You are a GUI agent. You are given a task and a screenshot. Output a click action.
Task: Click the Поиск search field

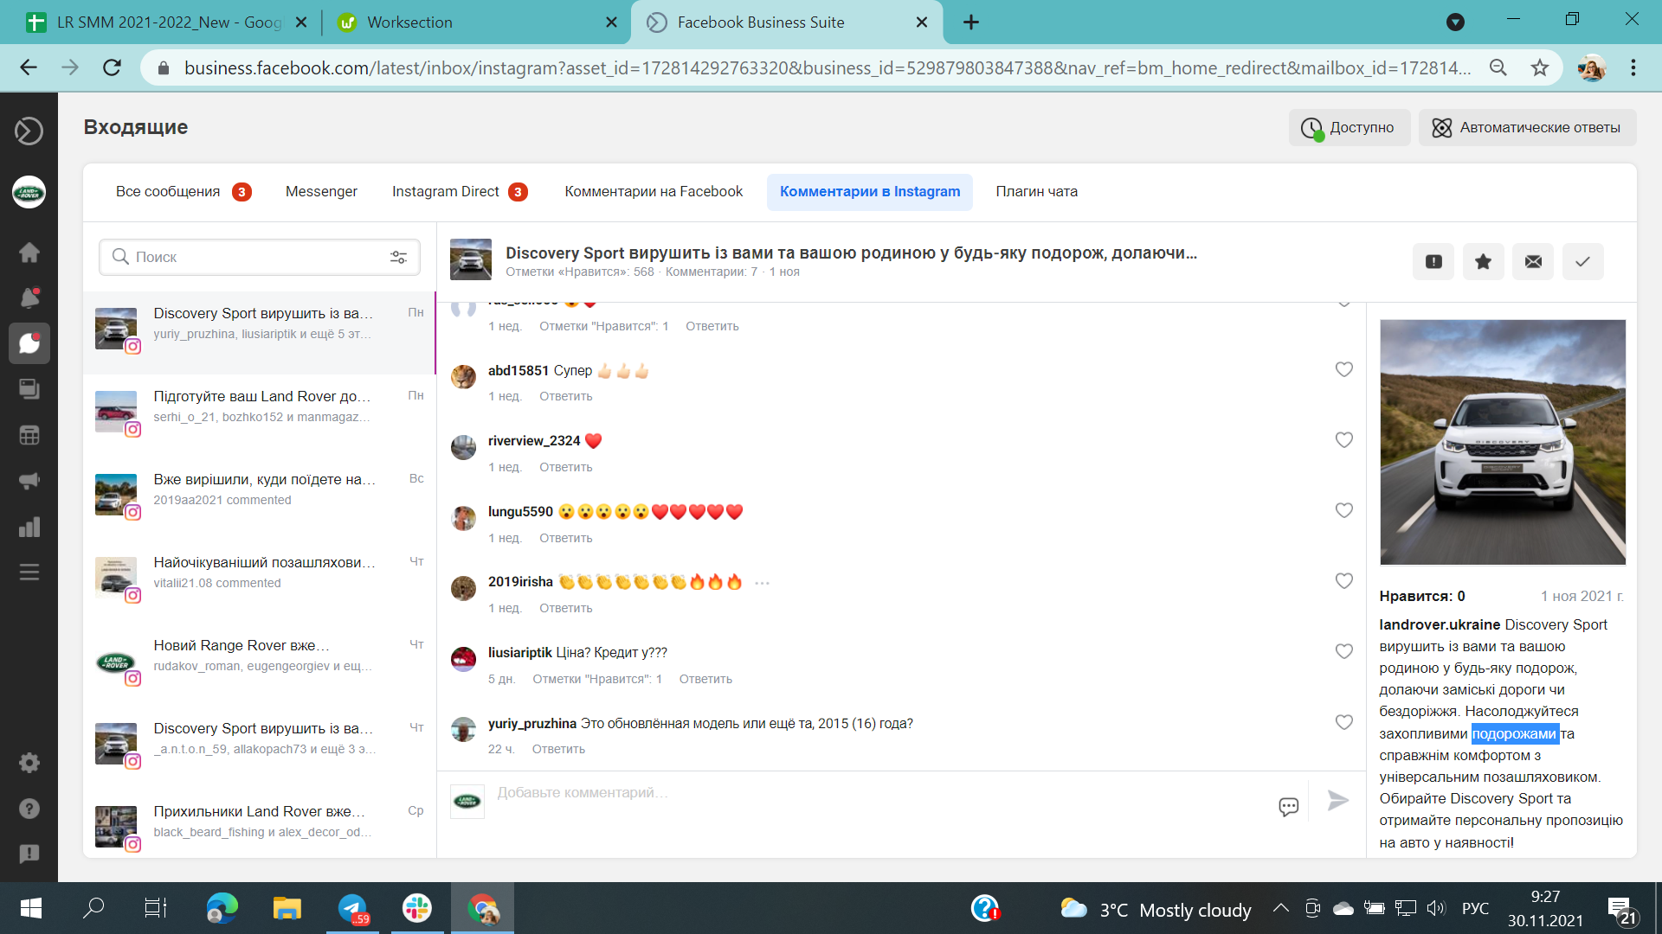click(259, 257)
